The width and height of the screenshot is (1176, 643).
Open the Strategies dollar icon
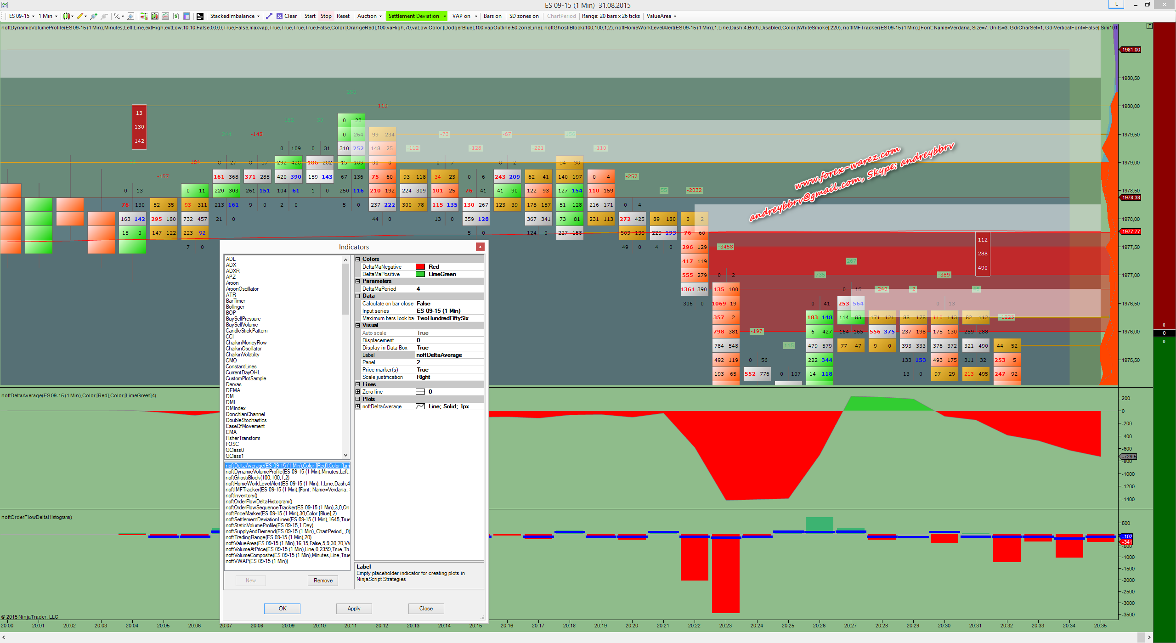coord(176,16)
